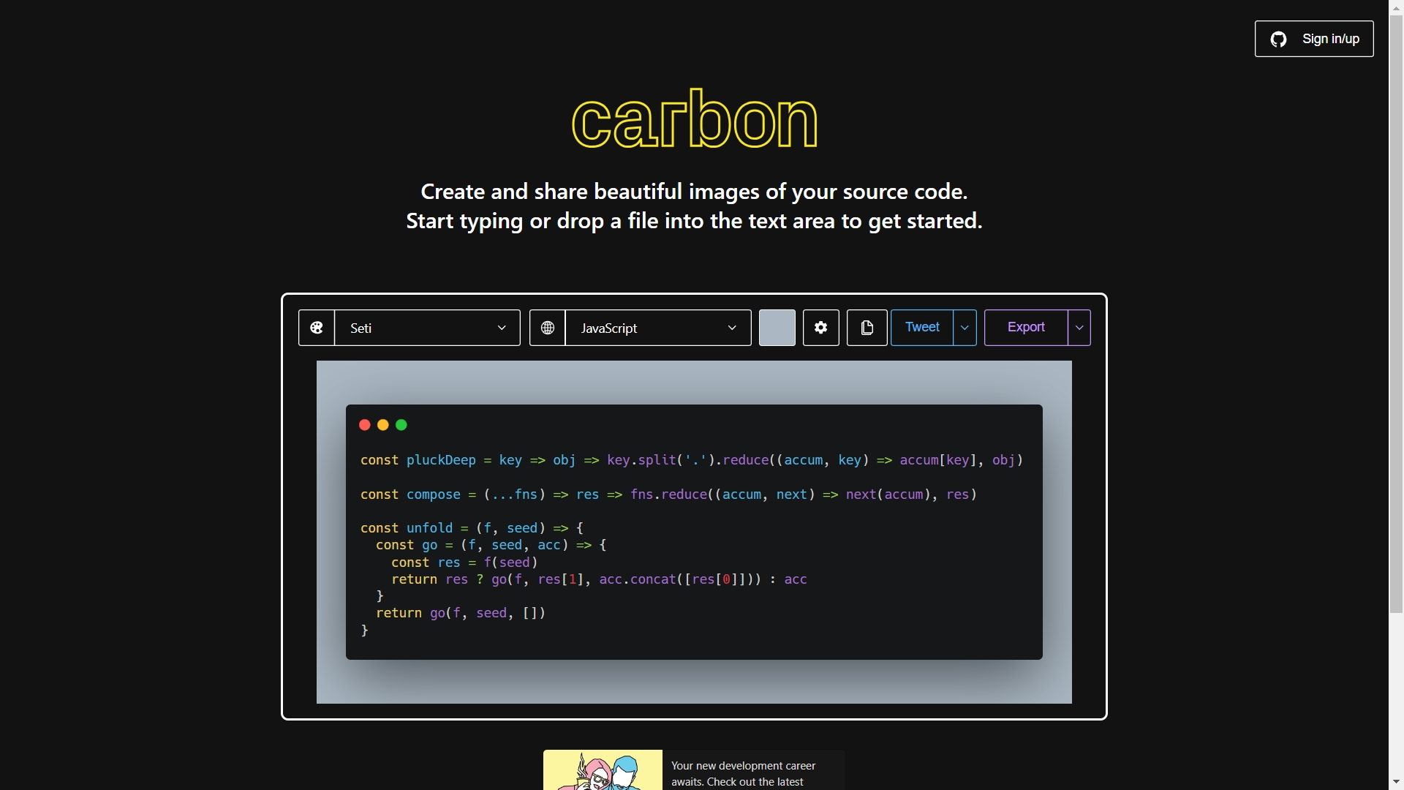Open the background color swatch
This screenshot has height=790, width=1404.
coord(777,328)
